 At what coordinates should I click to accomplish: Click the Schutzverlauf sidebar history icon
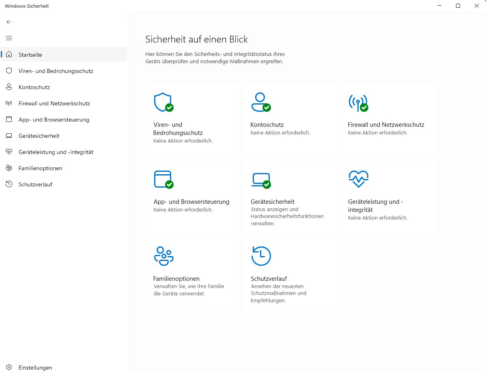9,184
